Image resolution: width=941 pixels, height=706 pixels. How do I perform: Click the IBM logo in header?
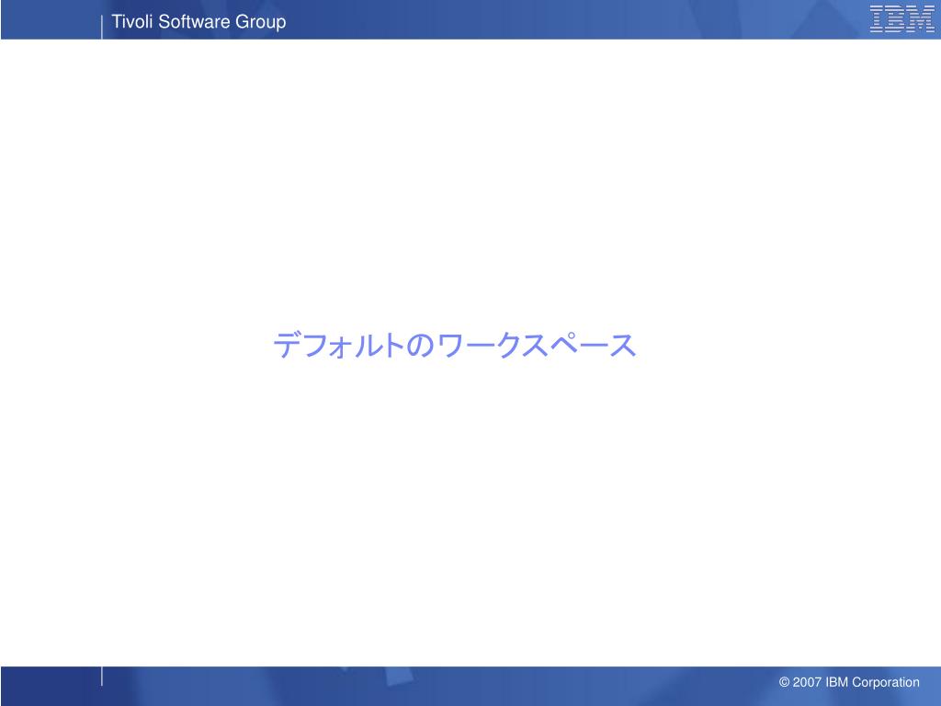[902, 18]
